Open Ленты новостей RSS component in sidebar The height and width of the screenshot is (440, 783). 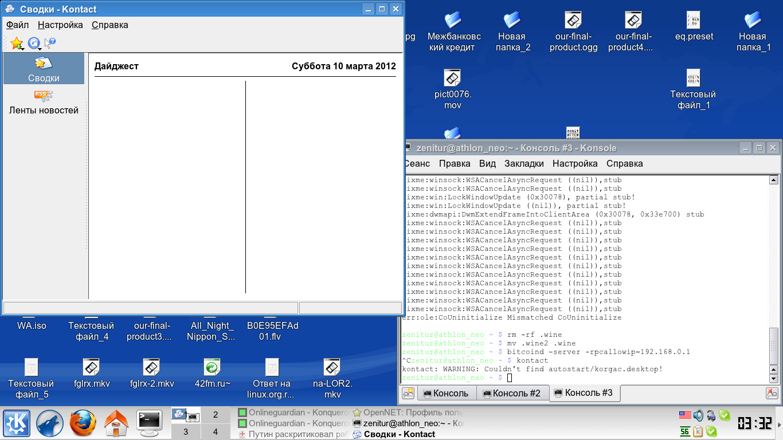tap(44, 102)
